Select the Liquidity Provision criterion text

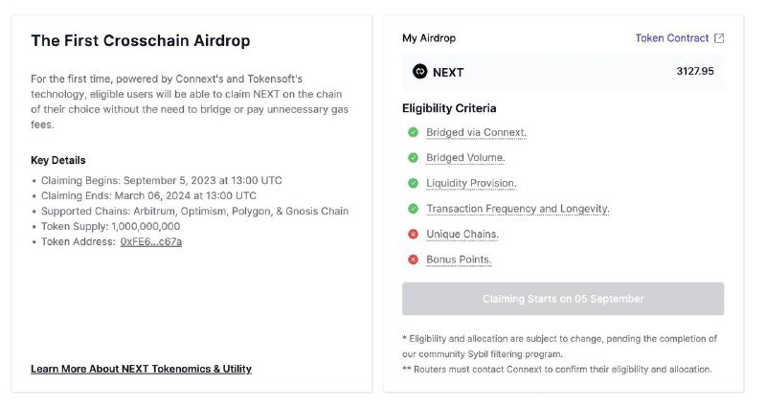[471, 183]
